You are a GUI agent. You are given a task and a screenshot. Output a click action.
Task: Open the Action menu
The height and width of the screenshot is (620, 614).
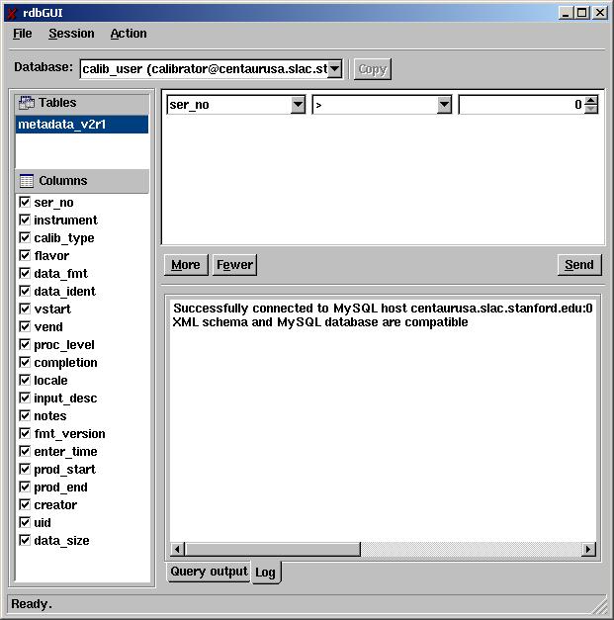pos(129,34)
